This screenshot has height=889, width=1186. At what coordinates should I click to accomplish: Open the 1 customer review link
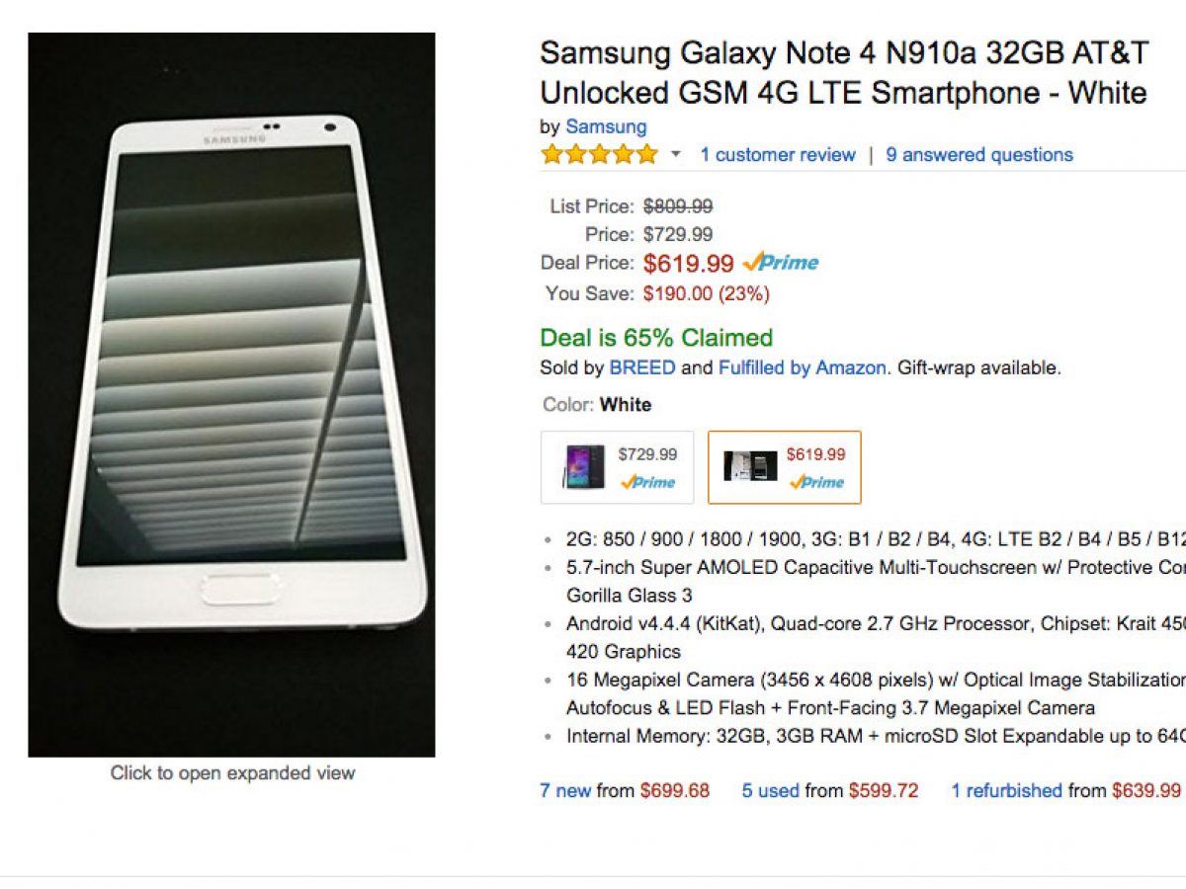point(778,155)
